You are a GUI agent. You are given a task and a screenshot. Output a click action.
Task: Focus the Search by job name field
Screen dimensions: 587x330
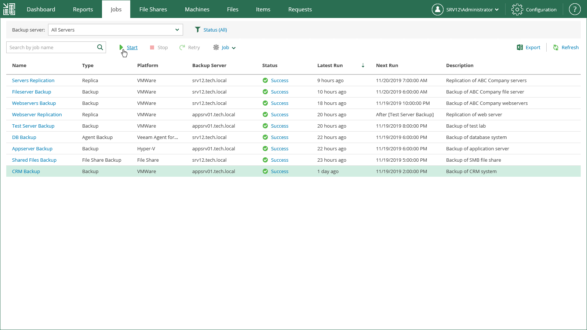[51, 47]
